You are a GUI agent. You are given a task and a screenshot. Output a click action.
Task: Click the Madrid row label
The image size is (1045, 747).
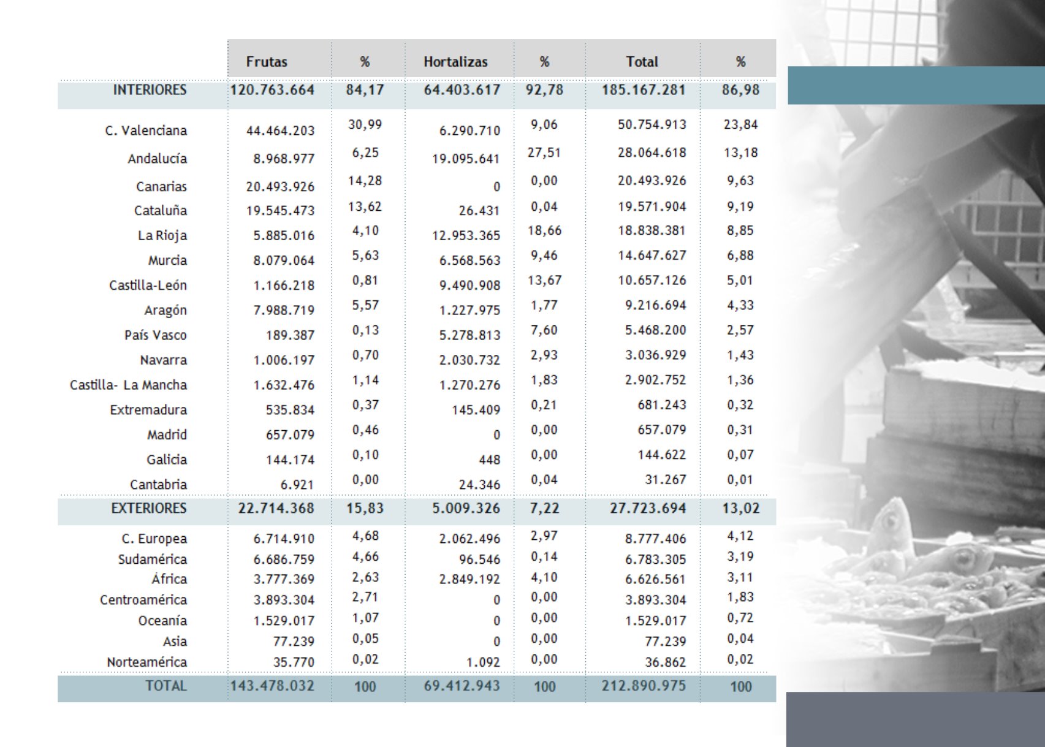tap(167, 435)
